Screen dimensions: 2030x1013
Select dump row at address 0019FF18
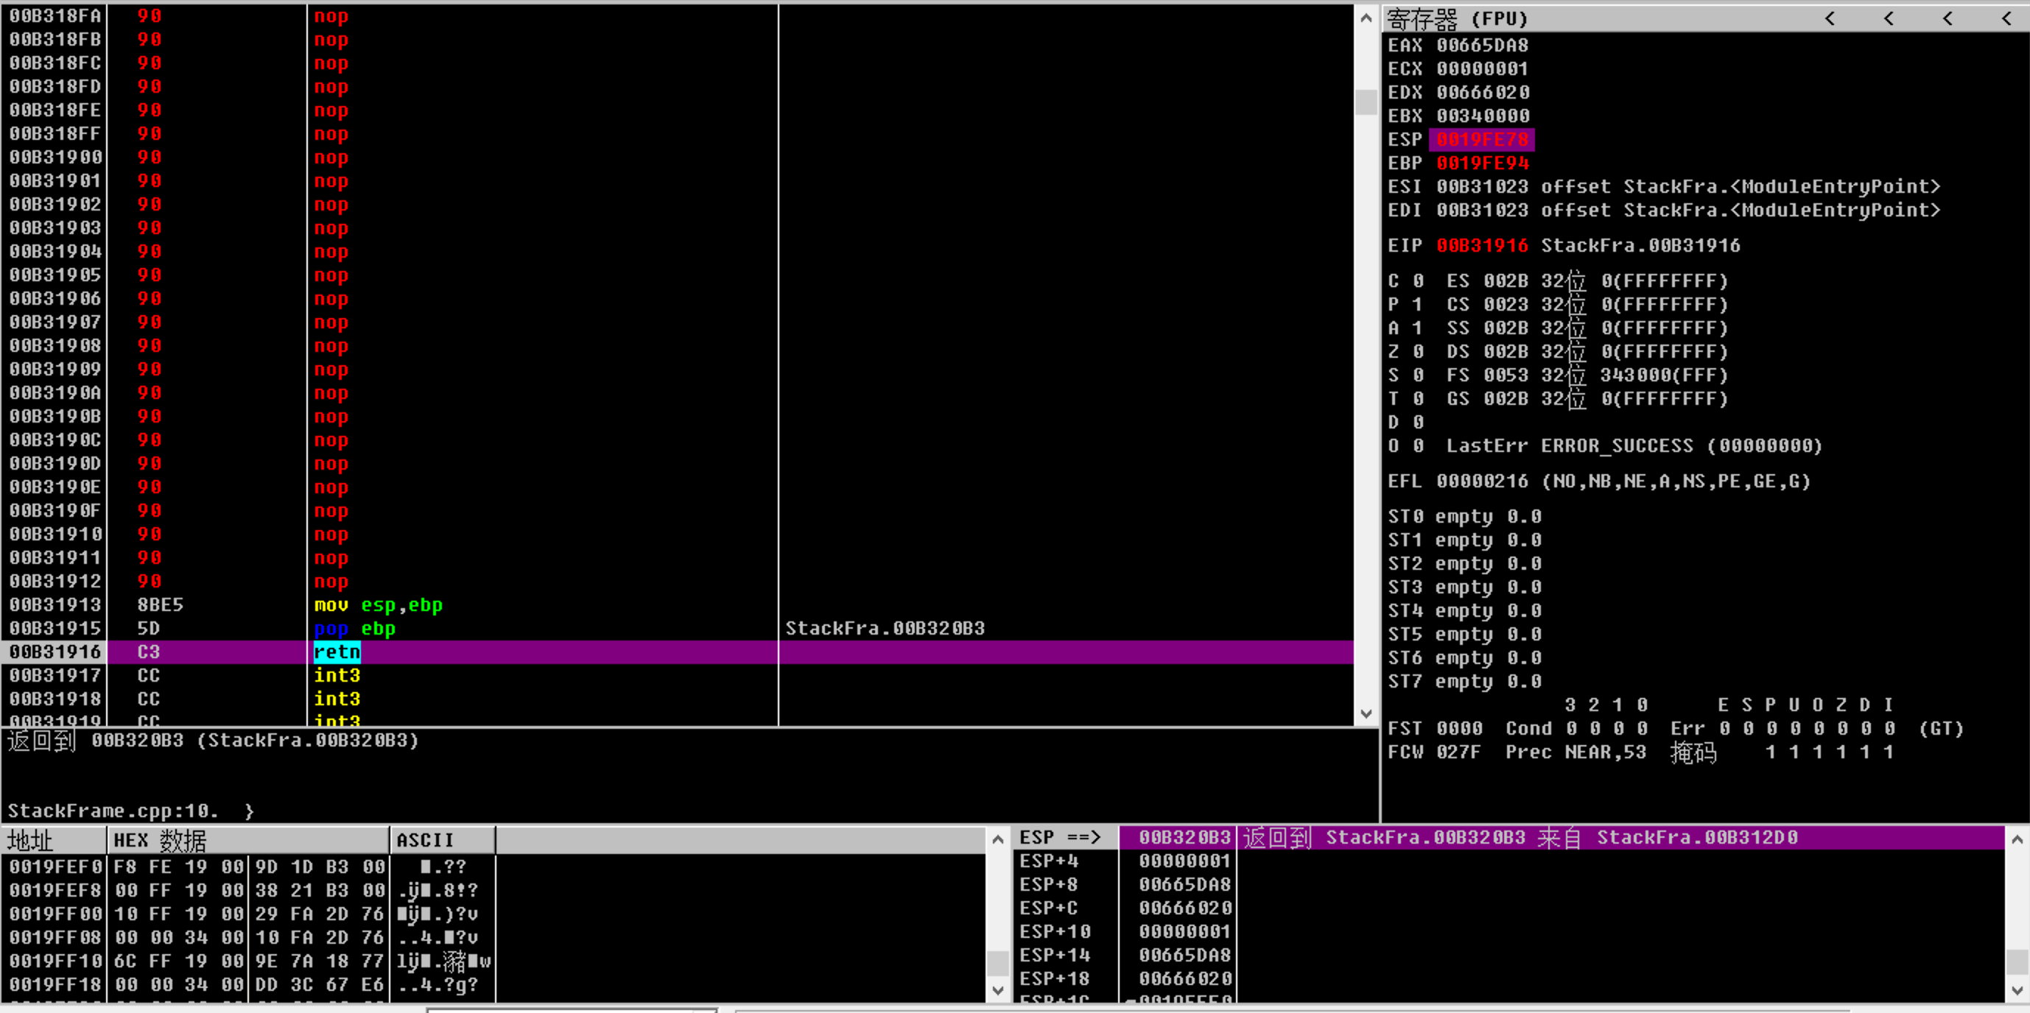pos(249,984)
